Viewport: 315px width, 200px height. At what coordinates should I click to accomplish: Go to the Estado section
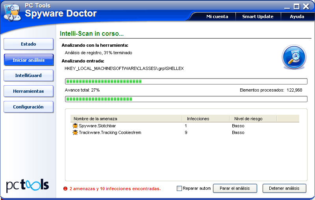28,44
